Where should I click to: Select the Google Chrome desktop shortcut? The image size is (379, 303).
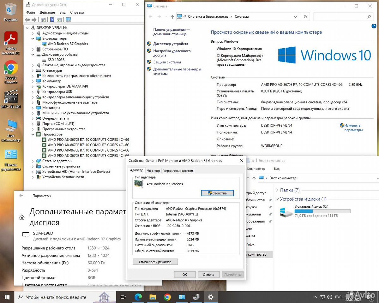point(11,72)
